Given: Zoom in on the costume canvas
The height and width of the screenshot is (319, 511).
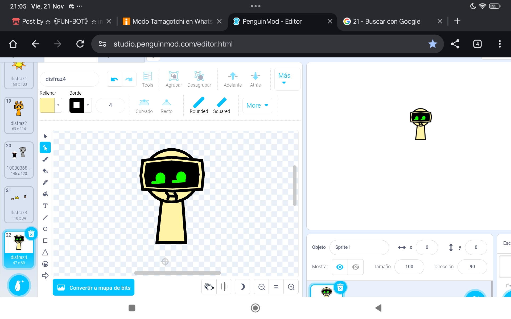Looking at the screenshot, I should [x=291, y=287].
